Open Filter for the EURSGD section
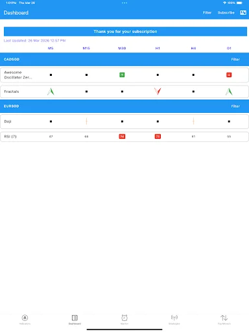 (235, 106)
